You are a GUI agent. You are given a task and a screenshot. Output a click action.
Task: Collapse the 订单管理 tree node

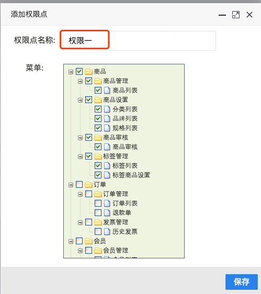pyautogui.click(x=80, y=194)
